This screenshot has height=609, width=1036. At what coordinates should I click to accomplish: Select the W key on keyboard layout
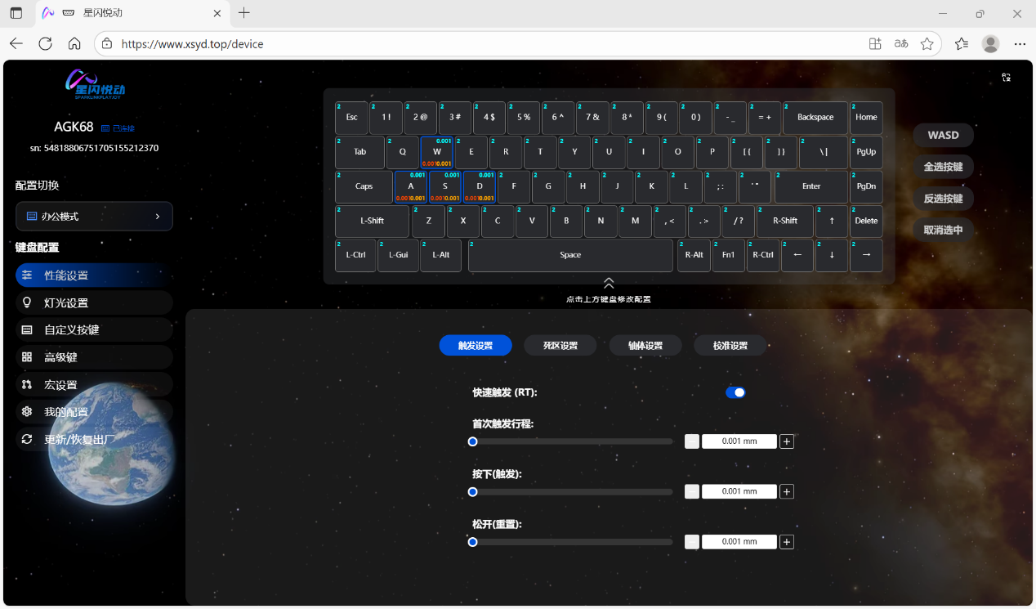[437, 152]
